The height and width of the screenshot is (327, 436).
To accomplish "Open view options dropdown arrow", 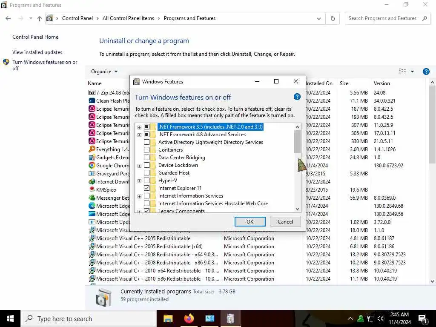I will pyautogui.click(x=412, y=72).
